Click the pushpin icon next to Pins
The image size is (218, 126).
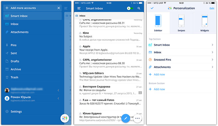(7, 45)
